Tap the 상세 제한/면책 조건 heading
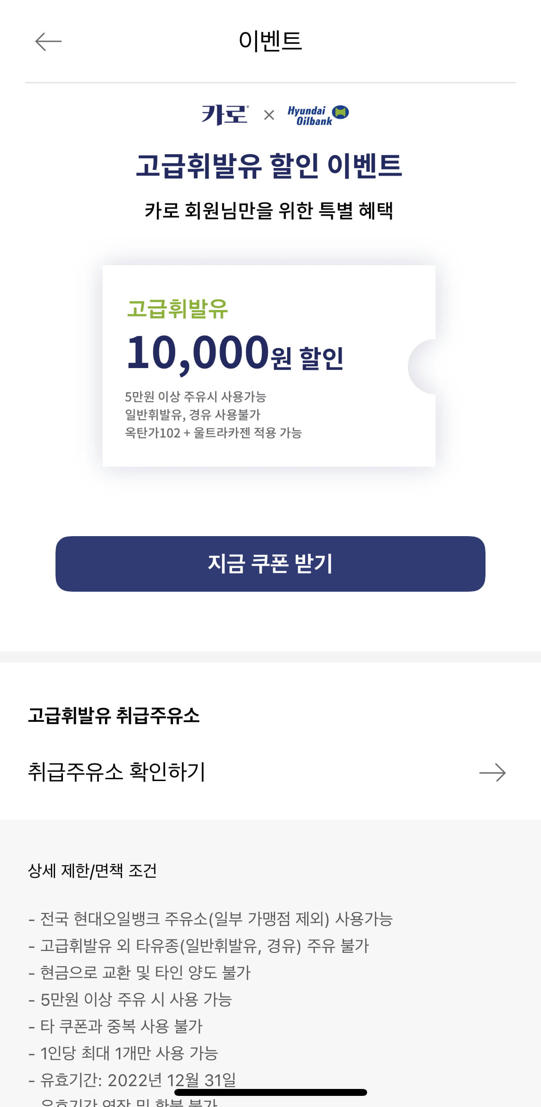This screenshot has height=1107, width=541. click(92, 871)
